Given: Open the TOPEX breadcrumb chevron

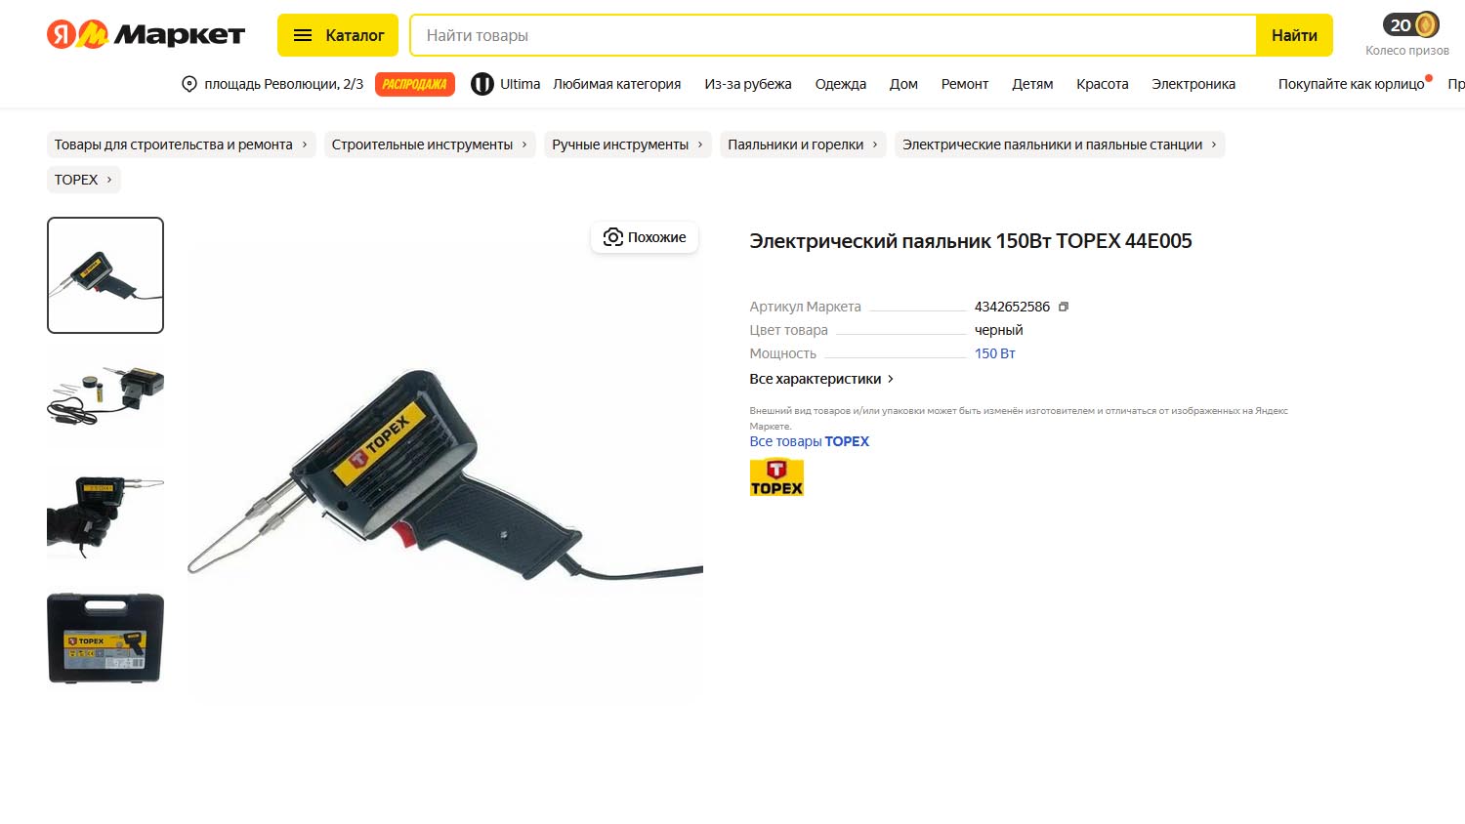Looking at the screenshot, I should (108, 180).
